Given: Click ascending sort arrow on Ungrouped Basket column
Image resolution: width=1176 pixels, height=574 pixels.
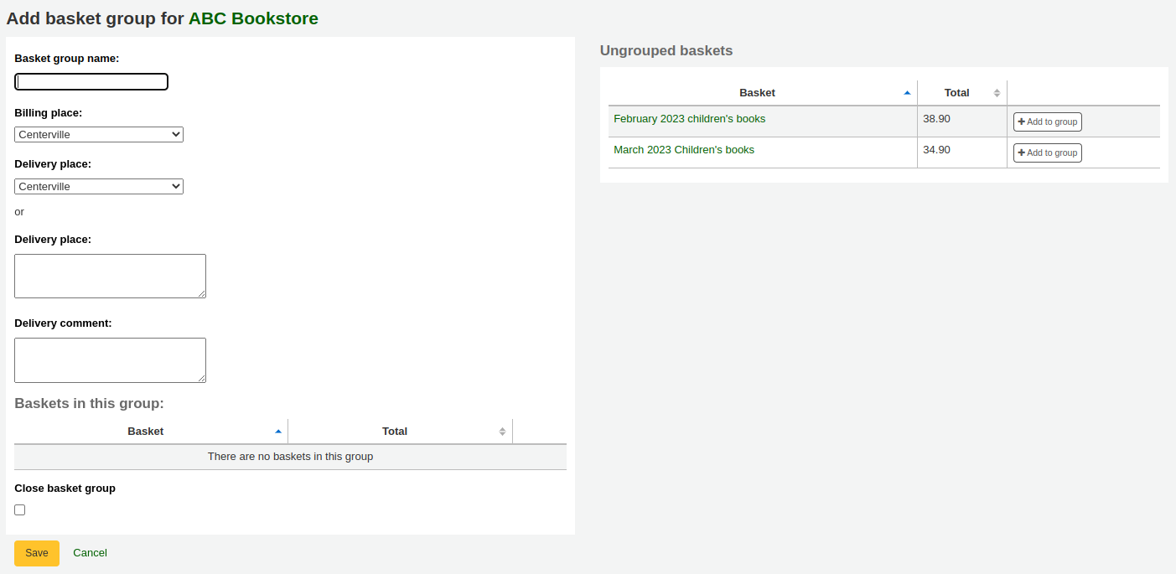Looking at the screenshot, I should (906, 92).
